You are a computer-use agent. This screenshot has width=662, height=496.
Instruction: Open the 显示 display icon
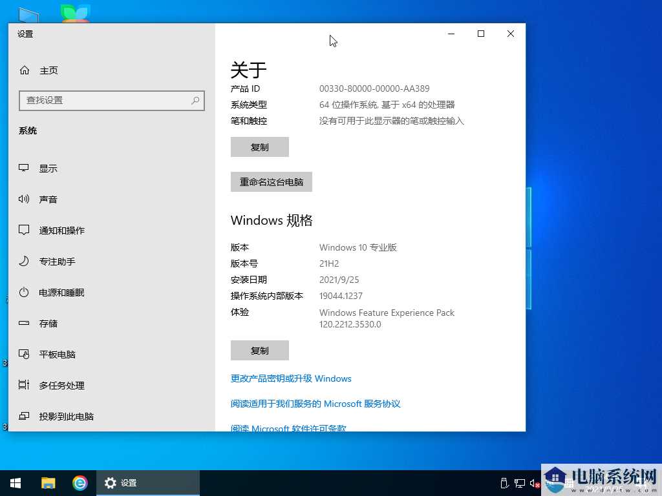click(24, 169)
